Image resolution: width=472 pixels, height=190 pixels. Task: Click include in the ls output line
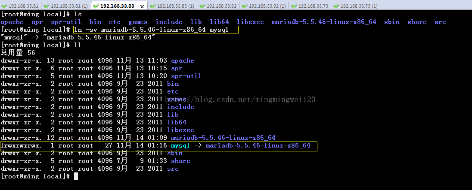pos(169,22)
